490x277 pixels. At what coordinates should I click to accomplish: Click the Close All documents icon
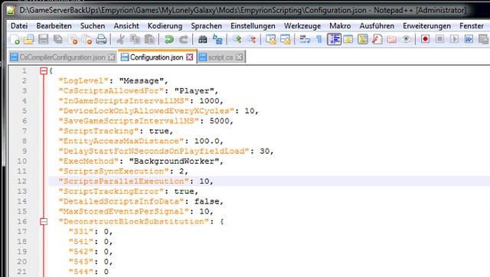point(87,39)
